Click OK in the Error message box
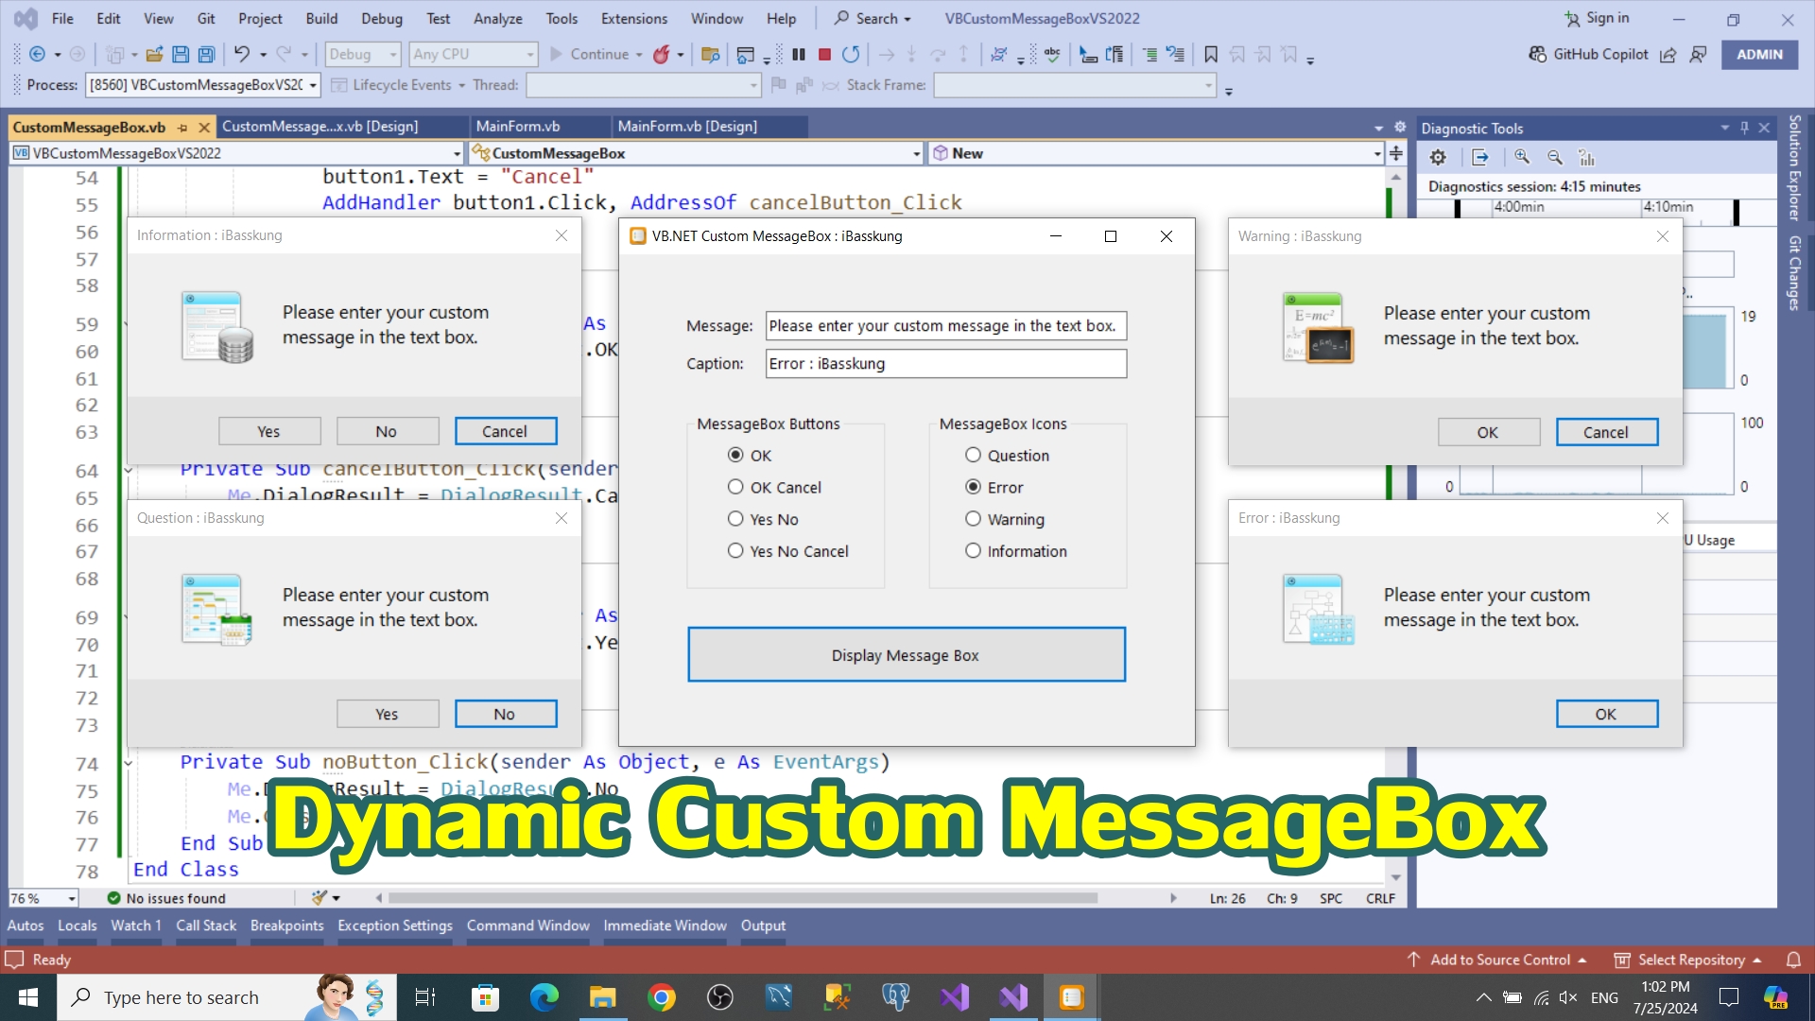This screenshot has width=1815, height=1021. [1606, 714]
